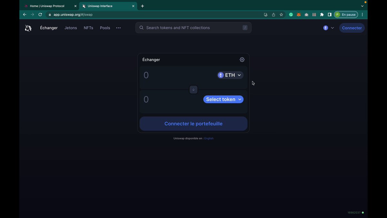Open the Jetons page
Viewport: 387px width, 218px height.
point(71,28)
